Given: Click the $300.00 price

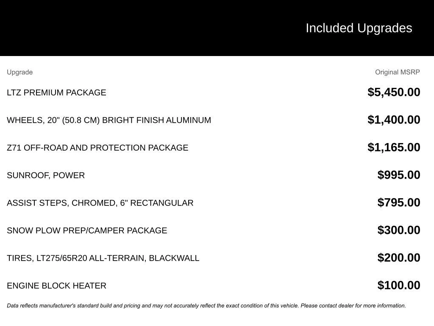Looking at the screenshot, I should coord(399,230).
